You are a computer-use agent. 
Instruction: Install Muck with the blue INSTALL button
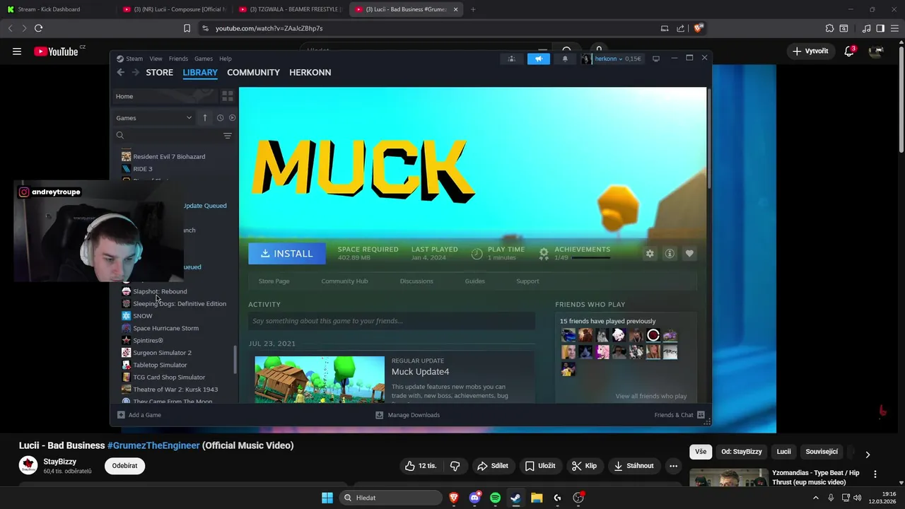click(287, 254)
